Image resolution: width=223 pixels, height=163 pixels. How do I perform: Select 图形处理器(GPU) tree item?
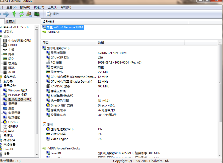(x=20, y=99)
